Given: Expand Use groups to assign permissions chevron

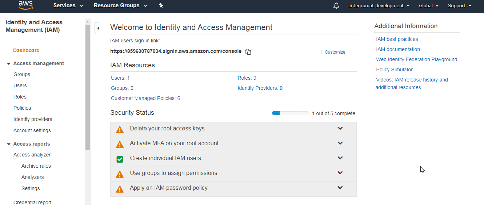Looking at the screenshot, I should click(x=340, y=173).
